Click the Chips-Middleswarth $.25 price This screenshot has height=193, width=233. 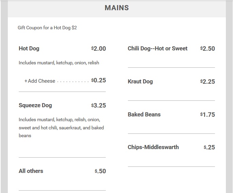[209, 147]
